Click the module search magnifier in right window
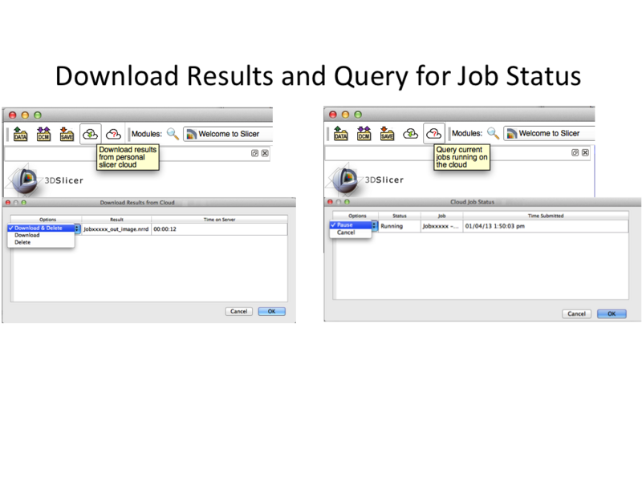The width and height of the screenshot is (642, 481). click(493, 133)
